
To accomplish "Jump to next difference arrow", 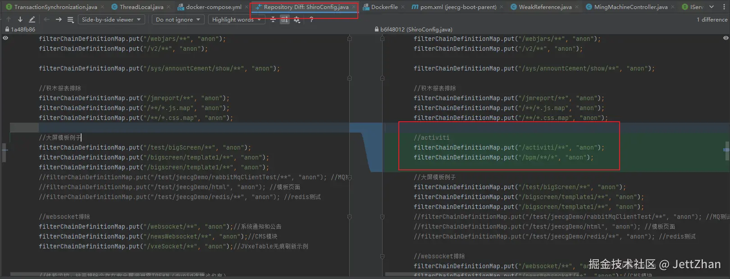I will [20, 19].
